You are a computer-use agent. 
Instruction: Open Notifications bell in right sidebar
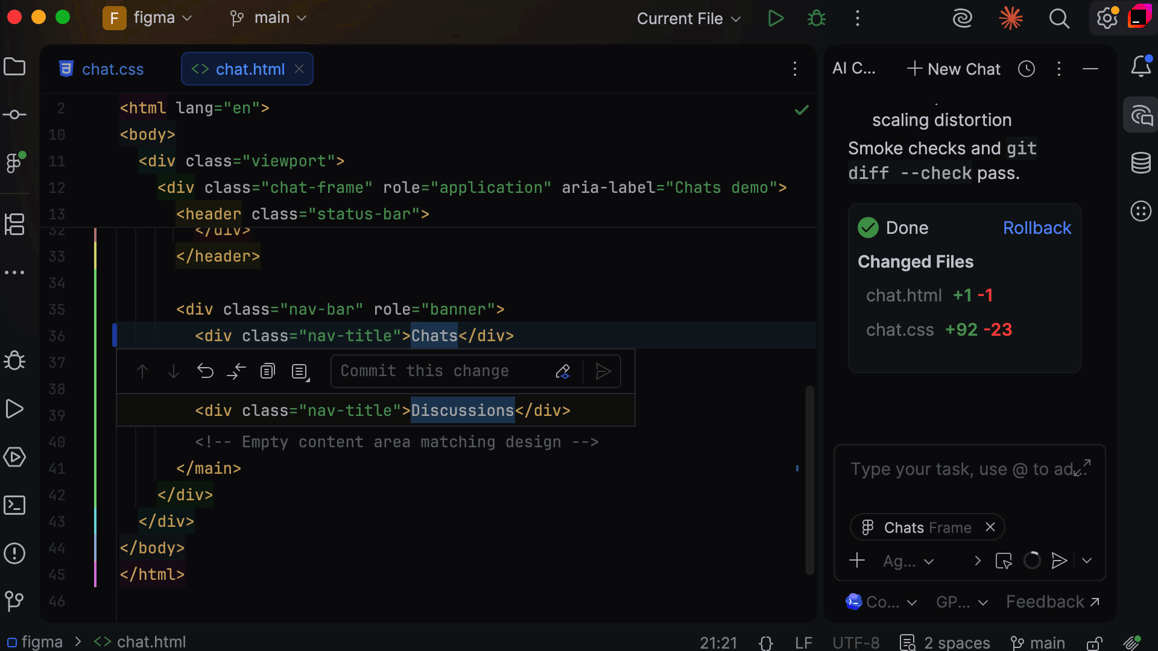coord(1141,66)
